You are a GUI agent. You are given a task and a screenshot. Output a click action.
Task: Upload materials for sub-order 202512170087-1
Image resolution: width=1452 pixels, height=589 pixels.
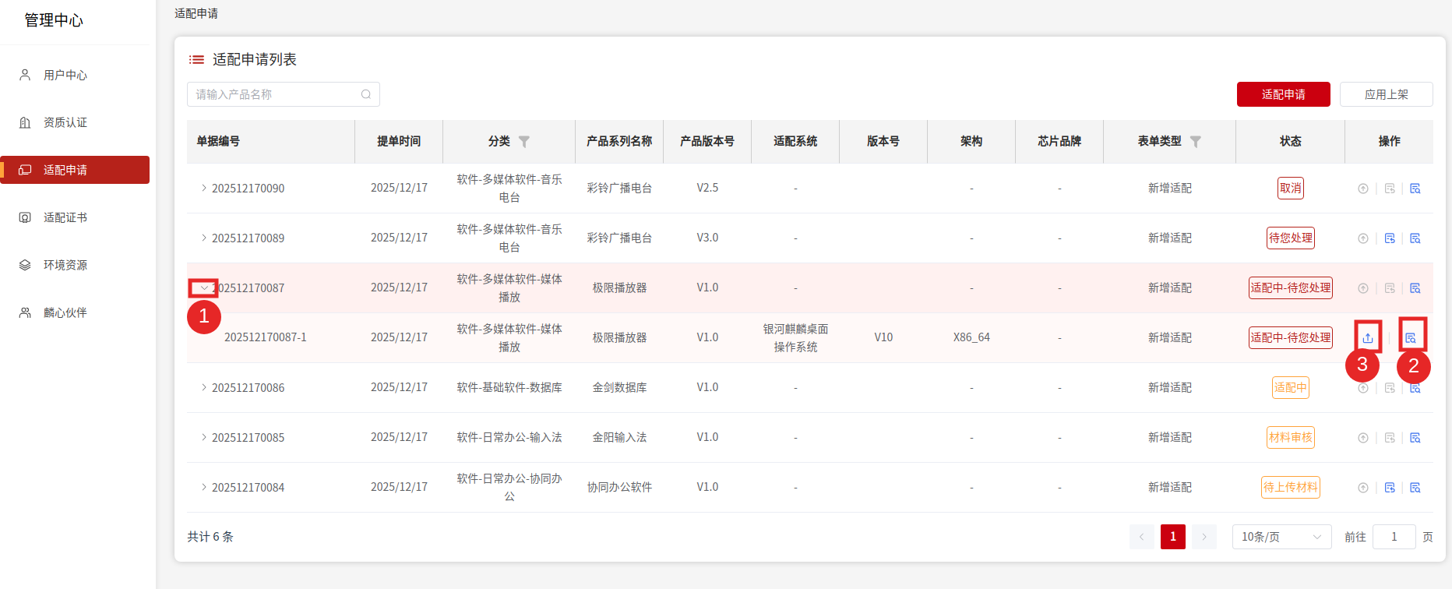point(1368,337)
